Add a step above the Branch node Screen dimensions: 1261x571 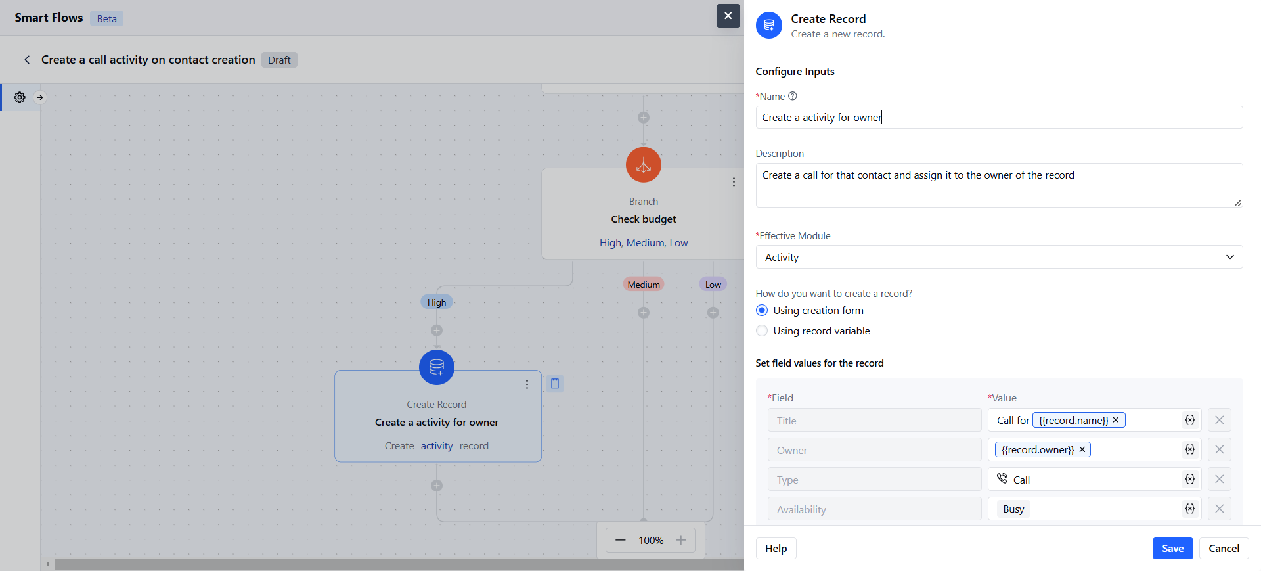644,118
